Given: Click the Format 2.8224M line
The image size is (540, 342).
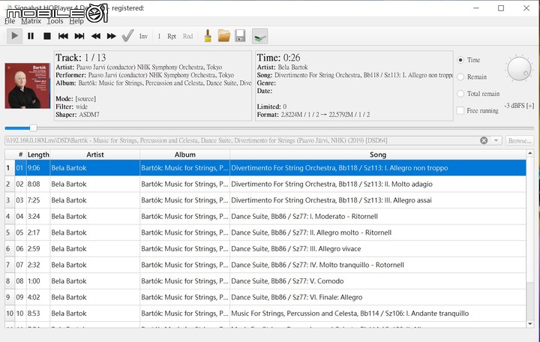Looking at the screenshot, I should tap(313, 115).
